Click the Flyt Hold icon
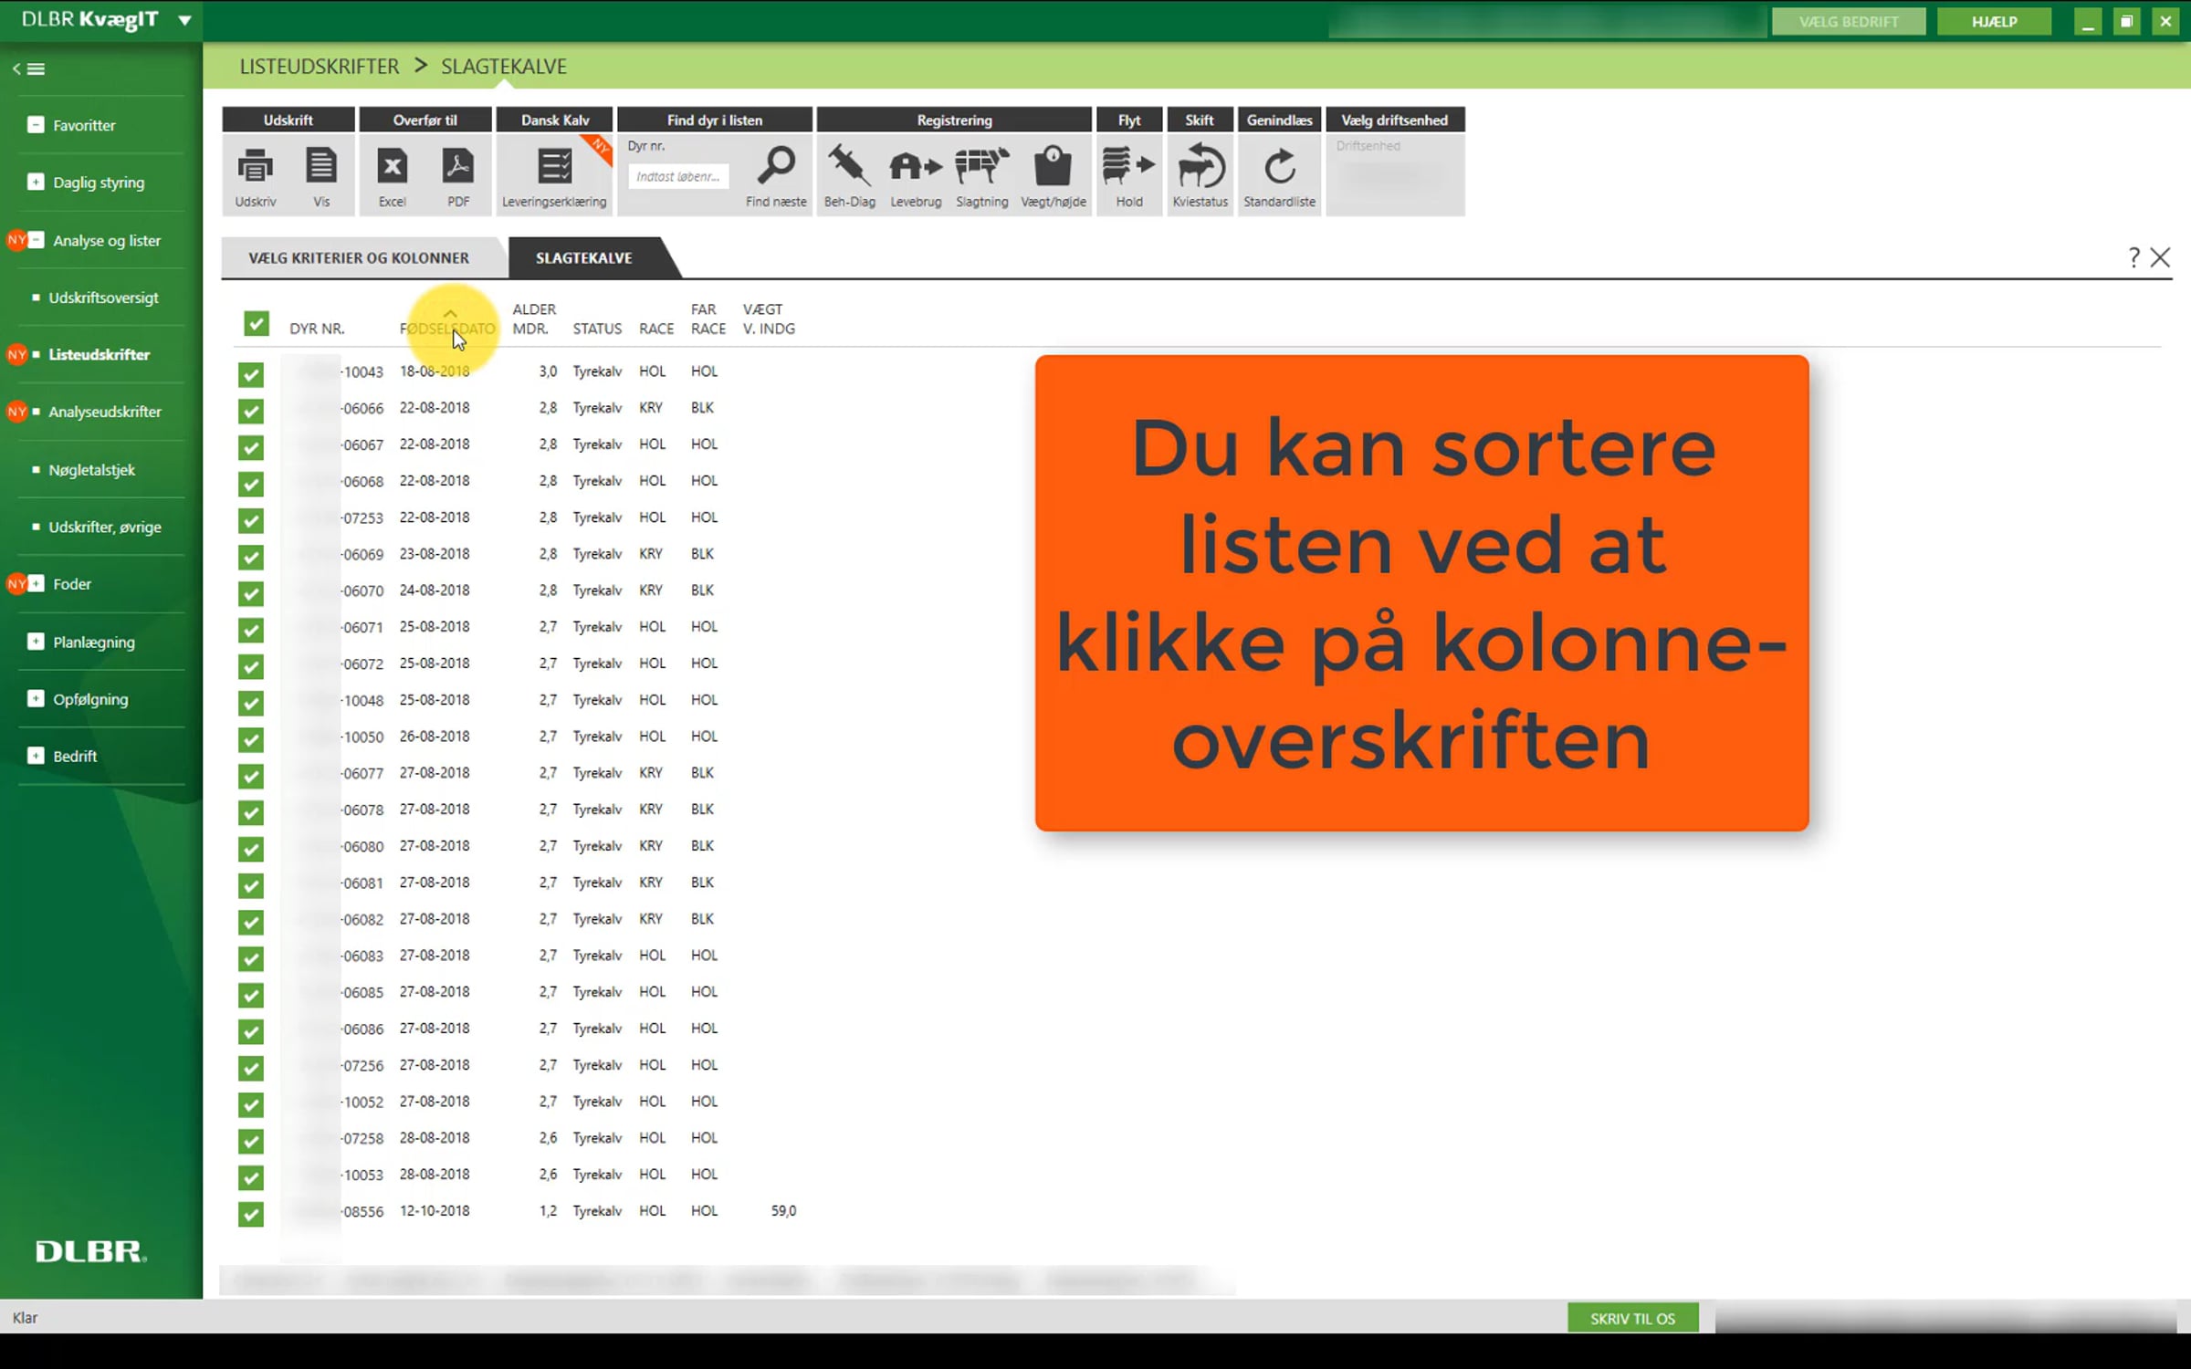 coord(1129,166)
